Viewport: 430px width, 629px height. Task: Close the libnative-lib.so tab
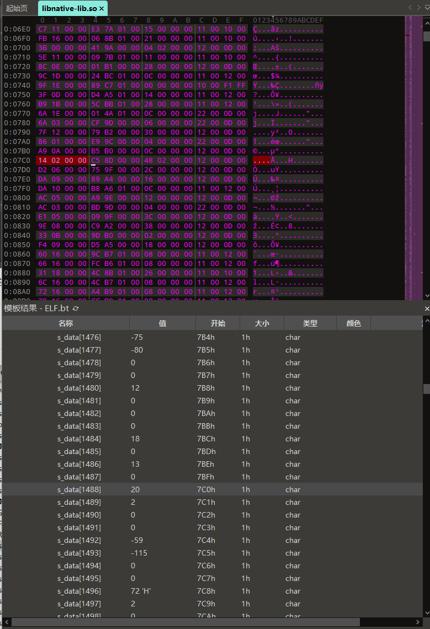[102, 9]
